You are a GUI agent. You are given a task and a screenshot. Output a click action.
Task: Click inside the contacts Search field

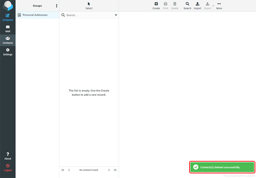pos(89,15)
